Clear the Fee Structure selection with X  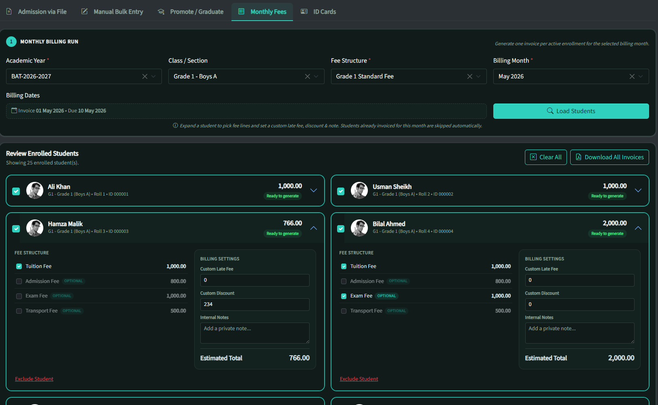470,76
